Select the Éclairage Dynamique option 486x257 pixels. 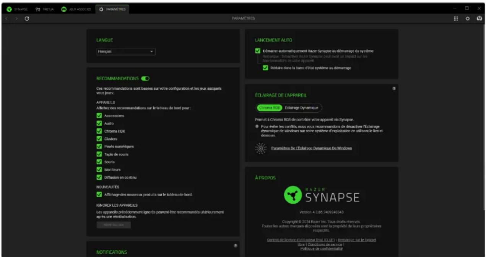coord(302,108)
